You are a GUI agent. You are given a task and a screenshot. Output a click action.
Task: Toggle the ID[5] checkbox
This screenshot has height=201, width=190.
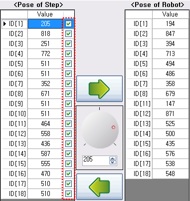pos(68,63)
